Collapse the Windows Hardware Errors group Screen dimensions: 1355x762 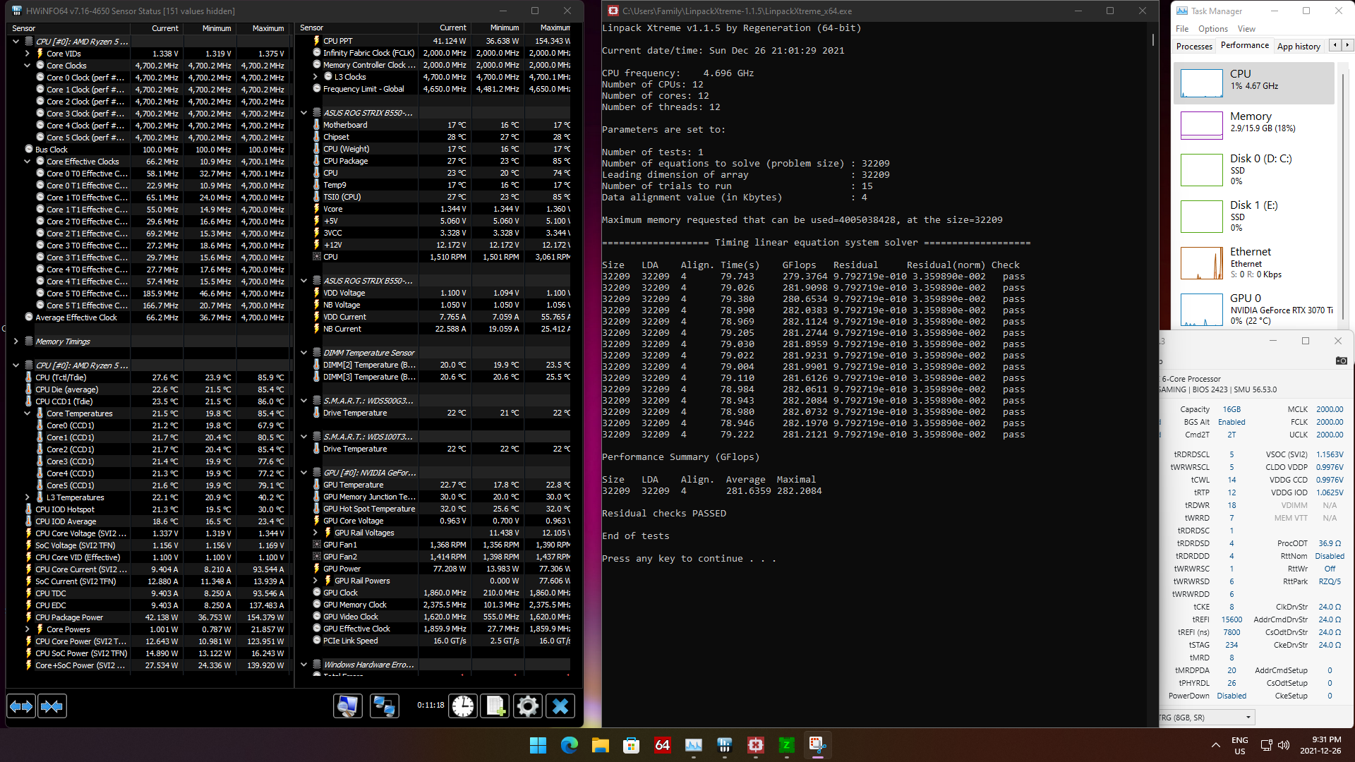(x=303, y=665)
